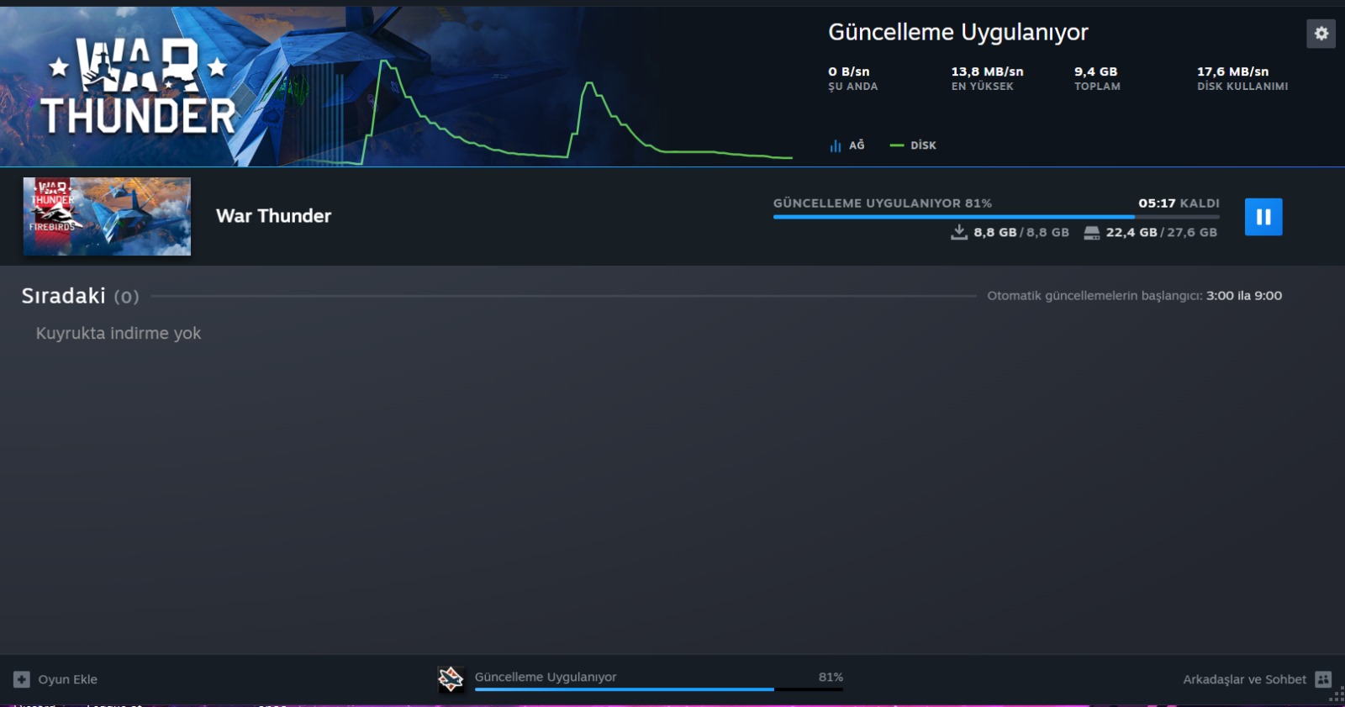Click the War Thunder icon in bottom bar
The image size is (1345, 707).
point(451,679)
